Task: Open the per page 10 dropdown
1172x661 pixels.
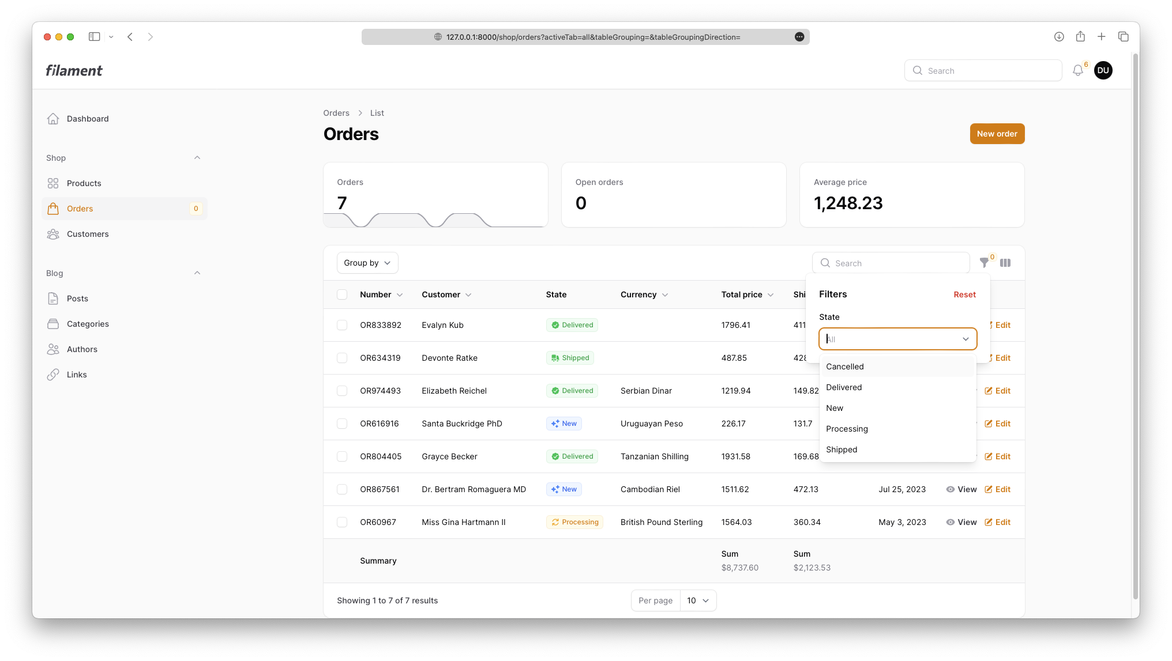Action: pos(698,600)
